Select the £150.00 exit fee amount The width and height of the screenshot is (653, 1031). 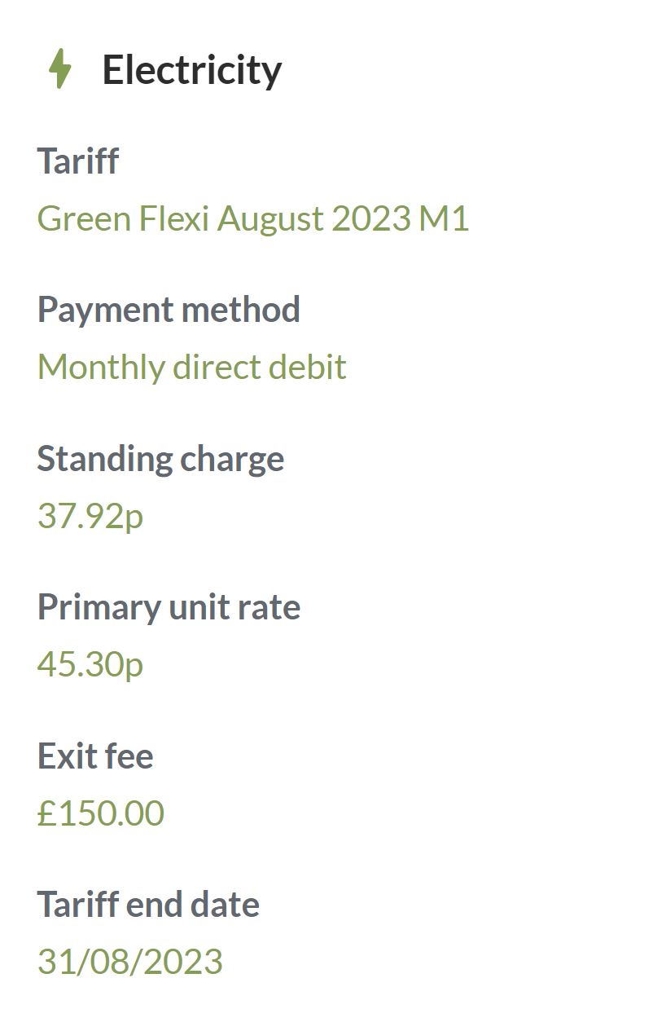[101, 813]
